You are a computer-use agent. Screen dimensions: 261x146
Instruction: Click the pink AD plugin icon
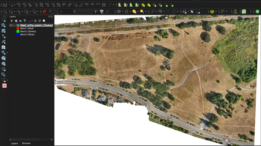(x=5, y=86)
